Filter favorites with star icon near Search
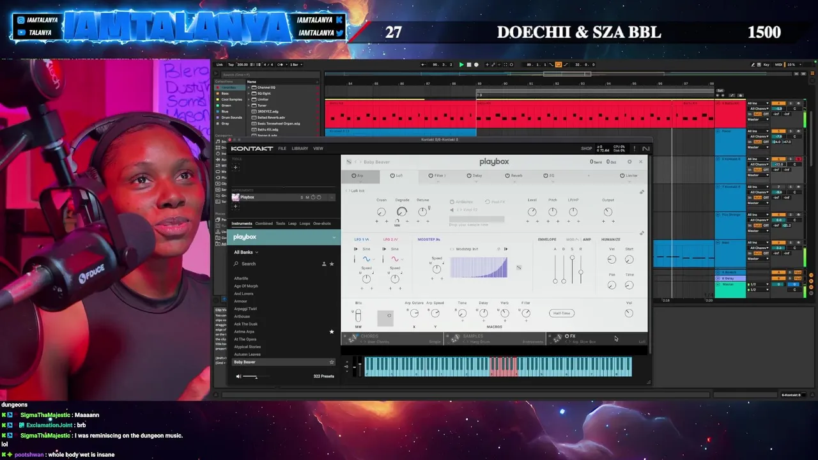This screenshot has height=460, width=818. point(331,264)
